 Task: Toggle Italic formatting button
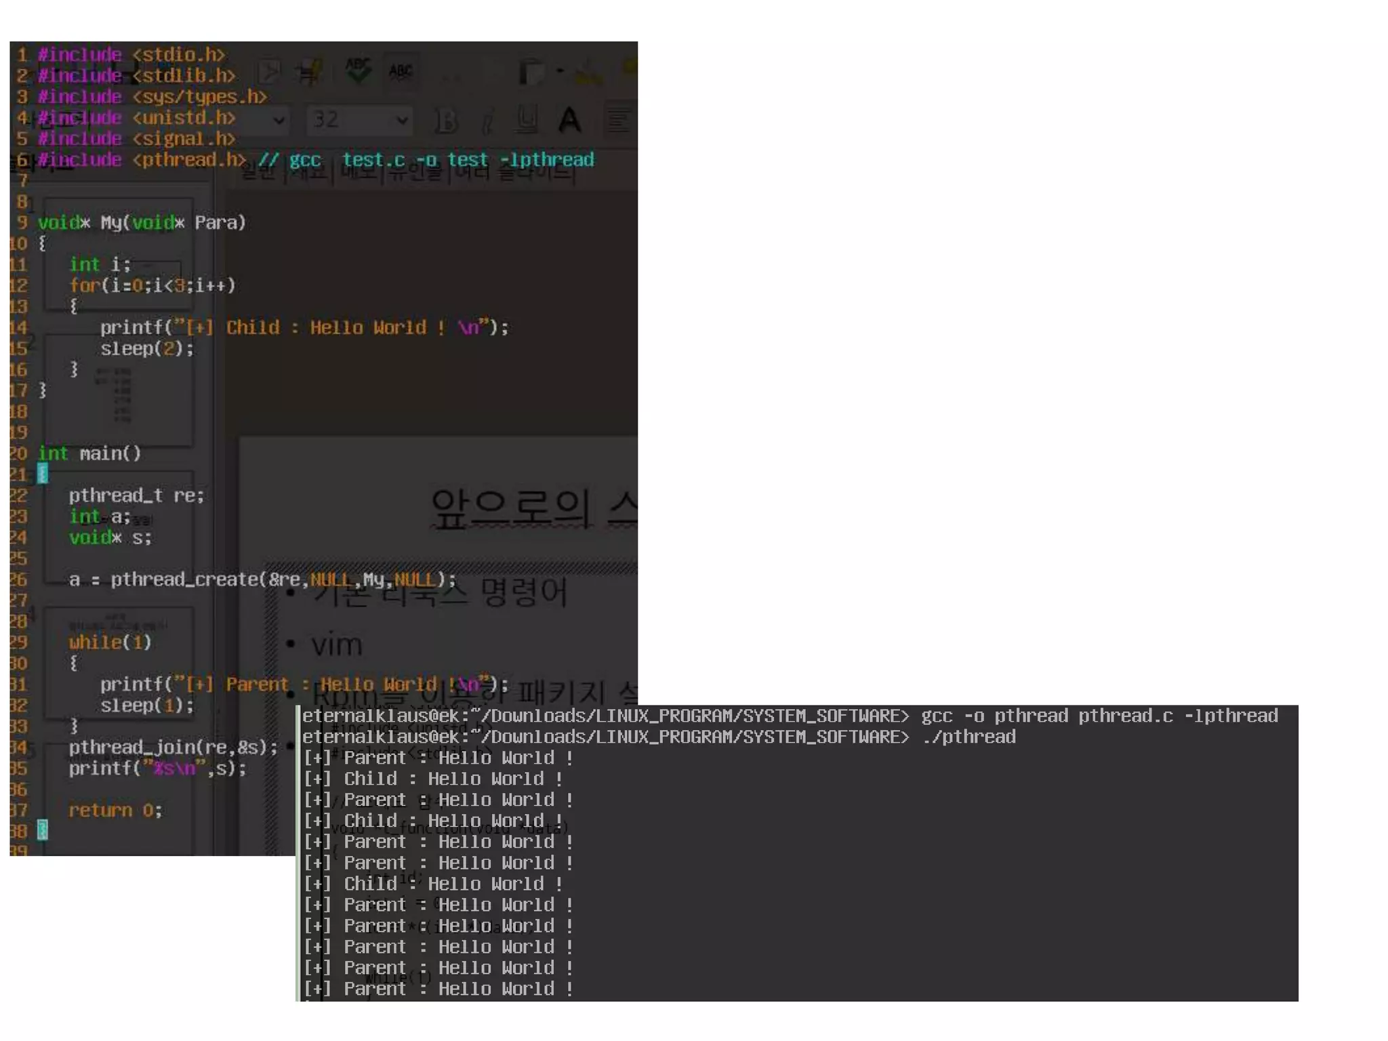click(487, 121)
